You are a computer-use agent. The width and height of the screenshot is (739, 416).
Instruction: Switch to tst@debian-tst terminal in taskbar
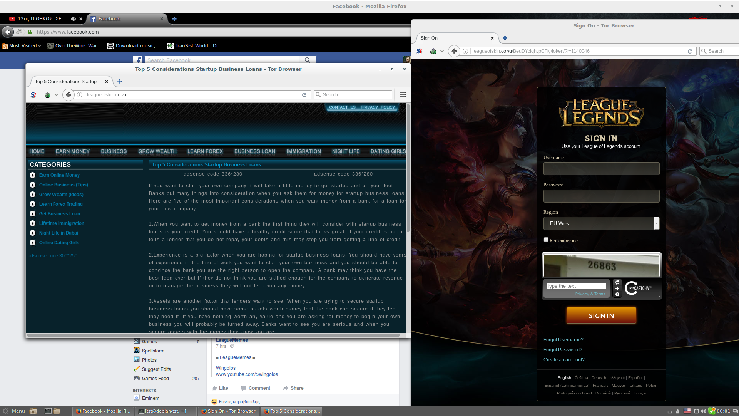[x=166, y=411]
